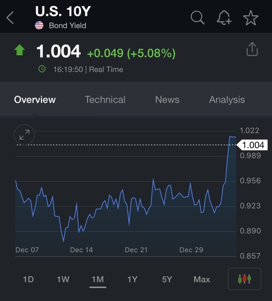The height and width of the screenshot is (301, 272).
Task: Tap the green clock icon
Action: [42, 69]
